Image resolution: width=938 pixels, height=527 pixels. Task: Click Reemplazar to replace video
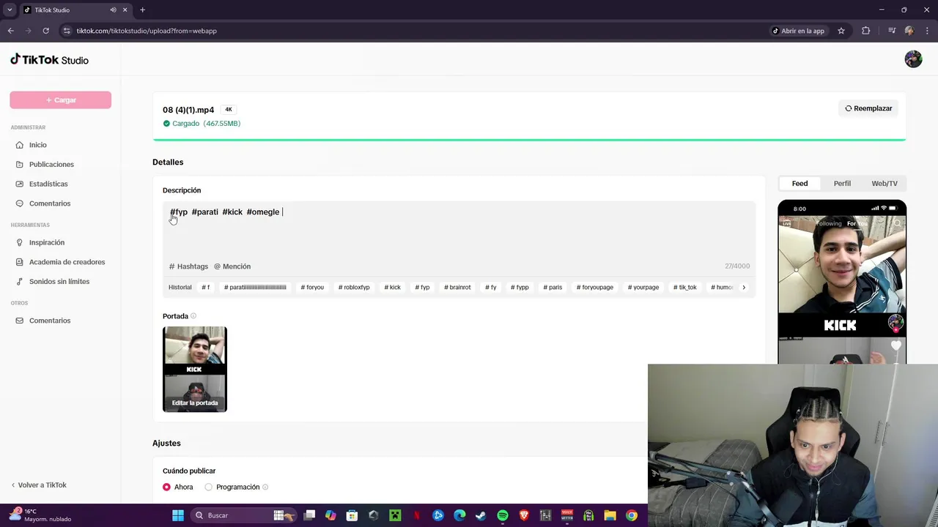click(x=868, y=108)
